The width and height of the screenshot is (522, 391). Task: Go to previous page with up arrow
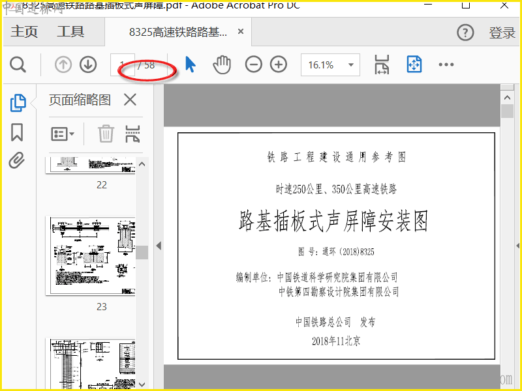click(63, 65)
